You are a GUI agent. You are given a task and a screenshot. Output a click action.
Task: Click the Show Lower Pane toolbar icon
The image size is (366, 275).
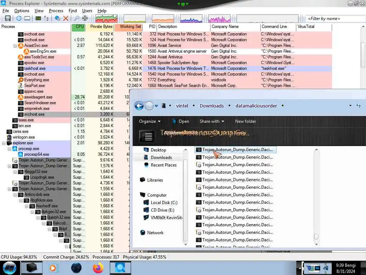(27, 18)
